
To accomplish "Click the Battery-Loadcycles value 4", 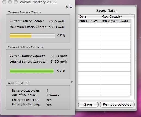I will tap(47, 90).
